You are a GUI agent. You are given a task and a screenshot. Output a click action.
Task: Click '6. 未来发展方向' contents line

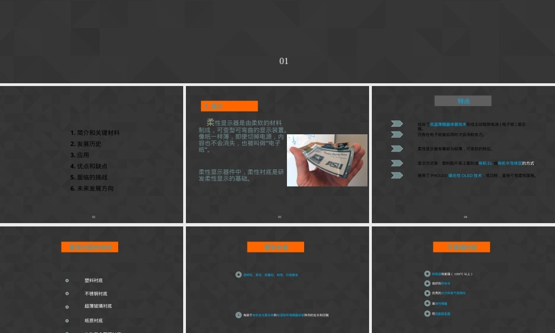click(92, 188)
